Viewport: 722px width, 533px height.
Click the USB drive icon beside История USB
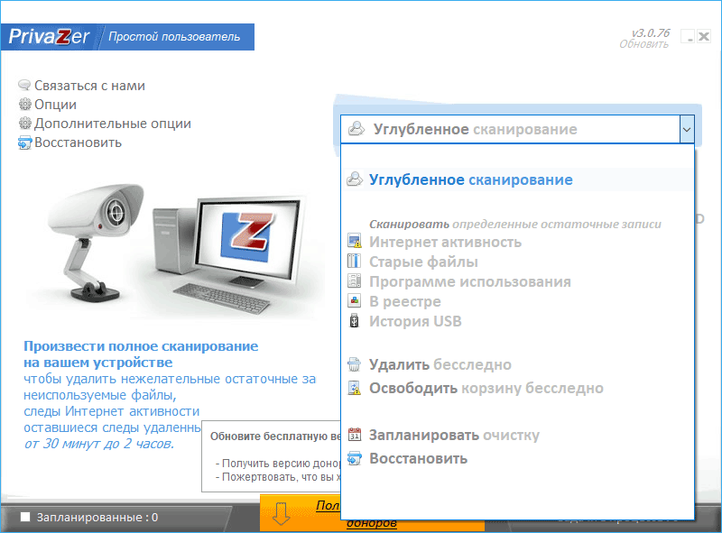(x=354, y=321)
